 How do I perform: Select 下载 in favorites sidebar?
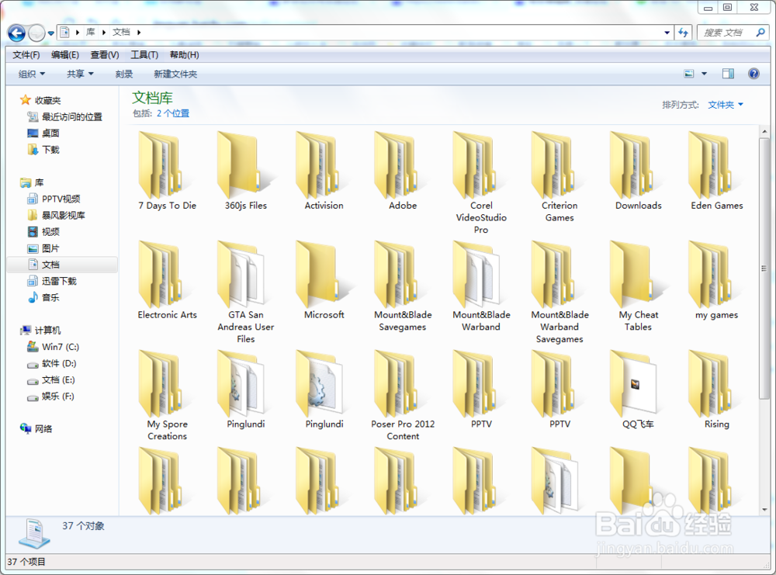(x=43, y=150)
